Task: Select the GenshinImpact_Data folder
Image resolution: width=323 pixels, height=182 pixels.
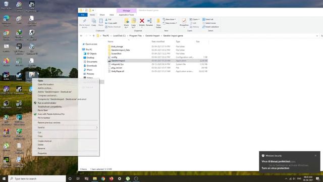Action: [120, 50]
